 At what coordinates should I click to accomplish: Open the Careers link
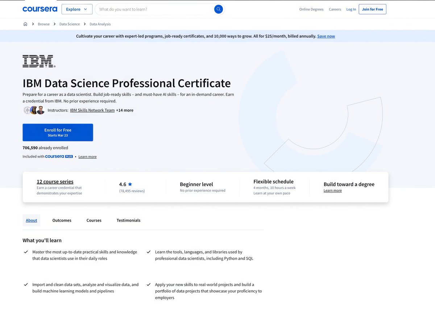coord(335,9)
